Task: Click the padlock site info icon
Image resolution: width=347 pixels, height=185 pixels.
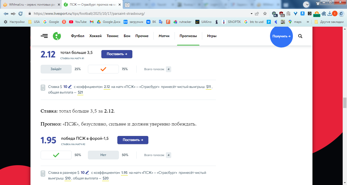Action: 30,13
